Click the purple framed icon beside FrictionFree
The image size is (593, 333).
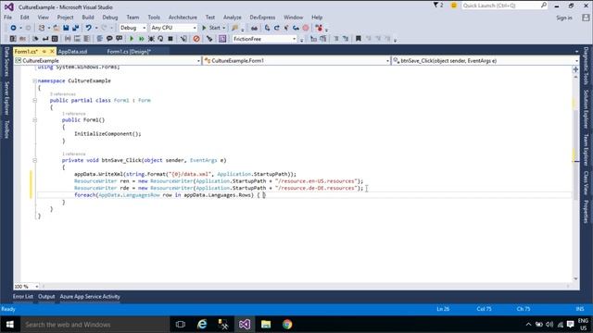[222, 39]
